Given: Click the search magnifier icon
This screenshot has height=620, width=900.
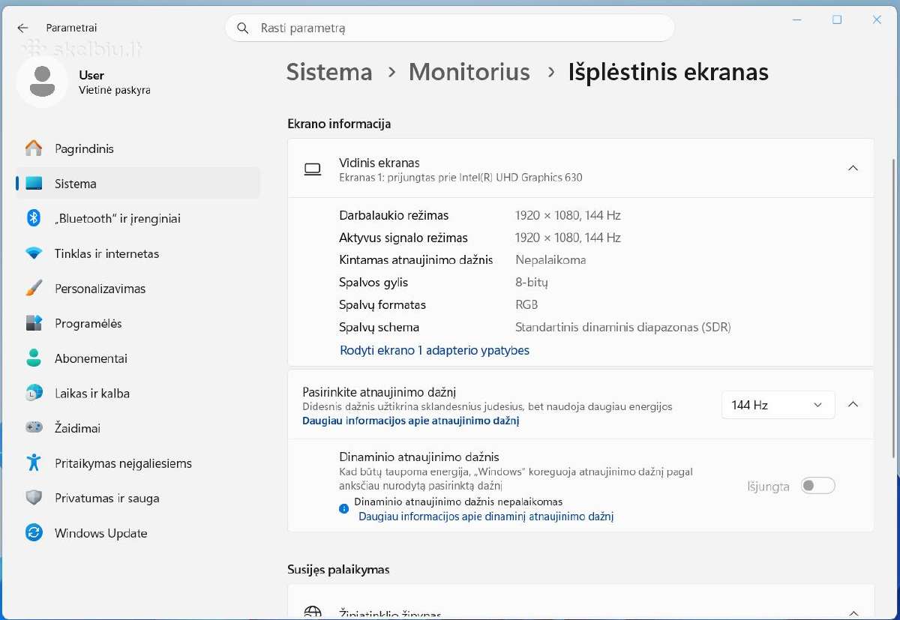Looking at the screenshot, I should (x=242, y=28).
